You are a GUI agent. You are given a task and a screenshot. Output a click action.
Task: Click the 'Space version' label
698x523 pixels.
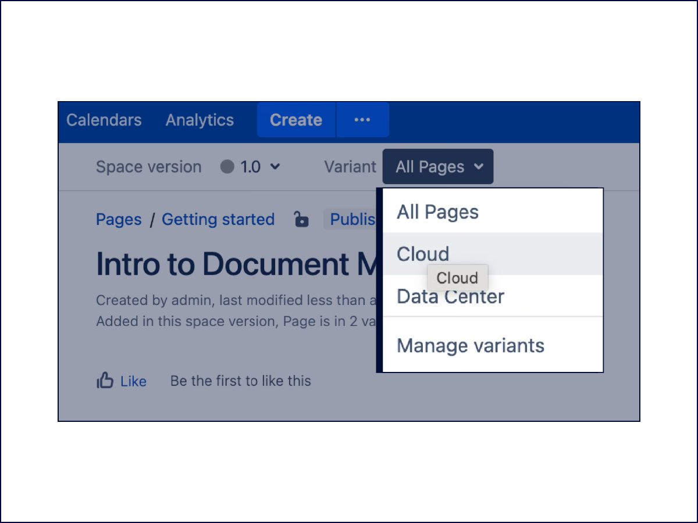[x=149, y=167]
